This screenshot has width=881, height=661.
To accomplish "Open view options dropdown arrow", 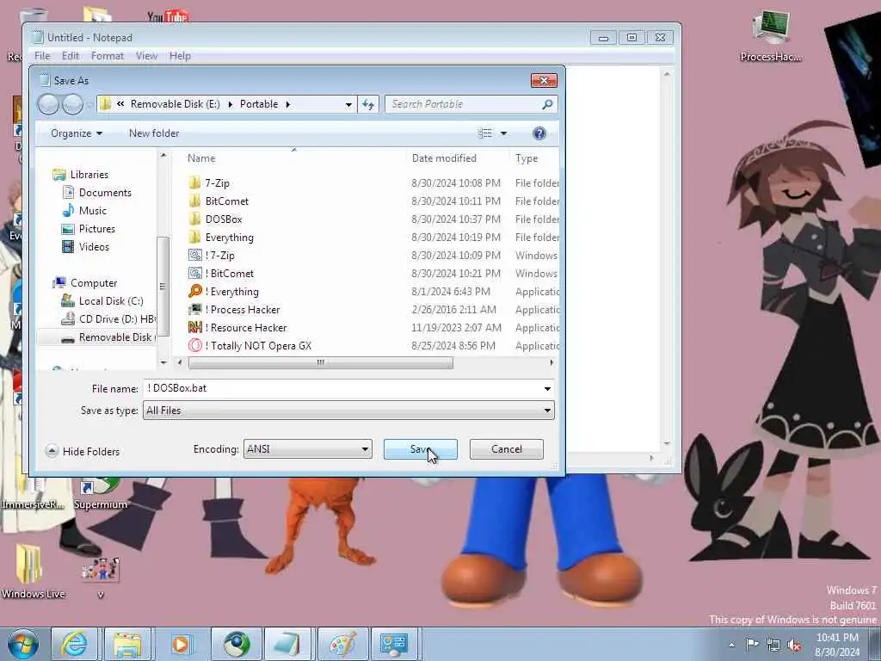I will point(503,133).
